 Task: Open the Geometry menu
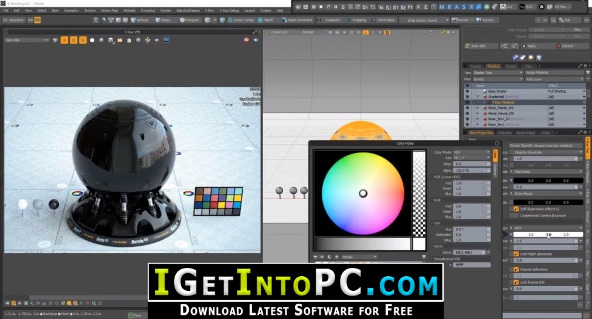pyautogui.click(x=71, y=11)
